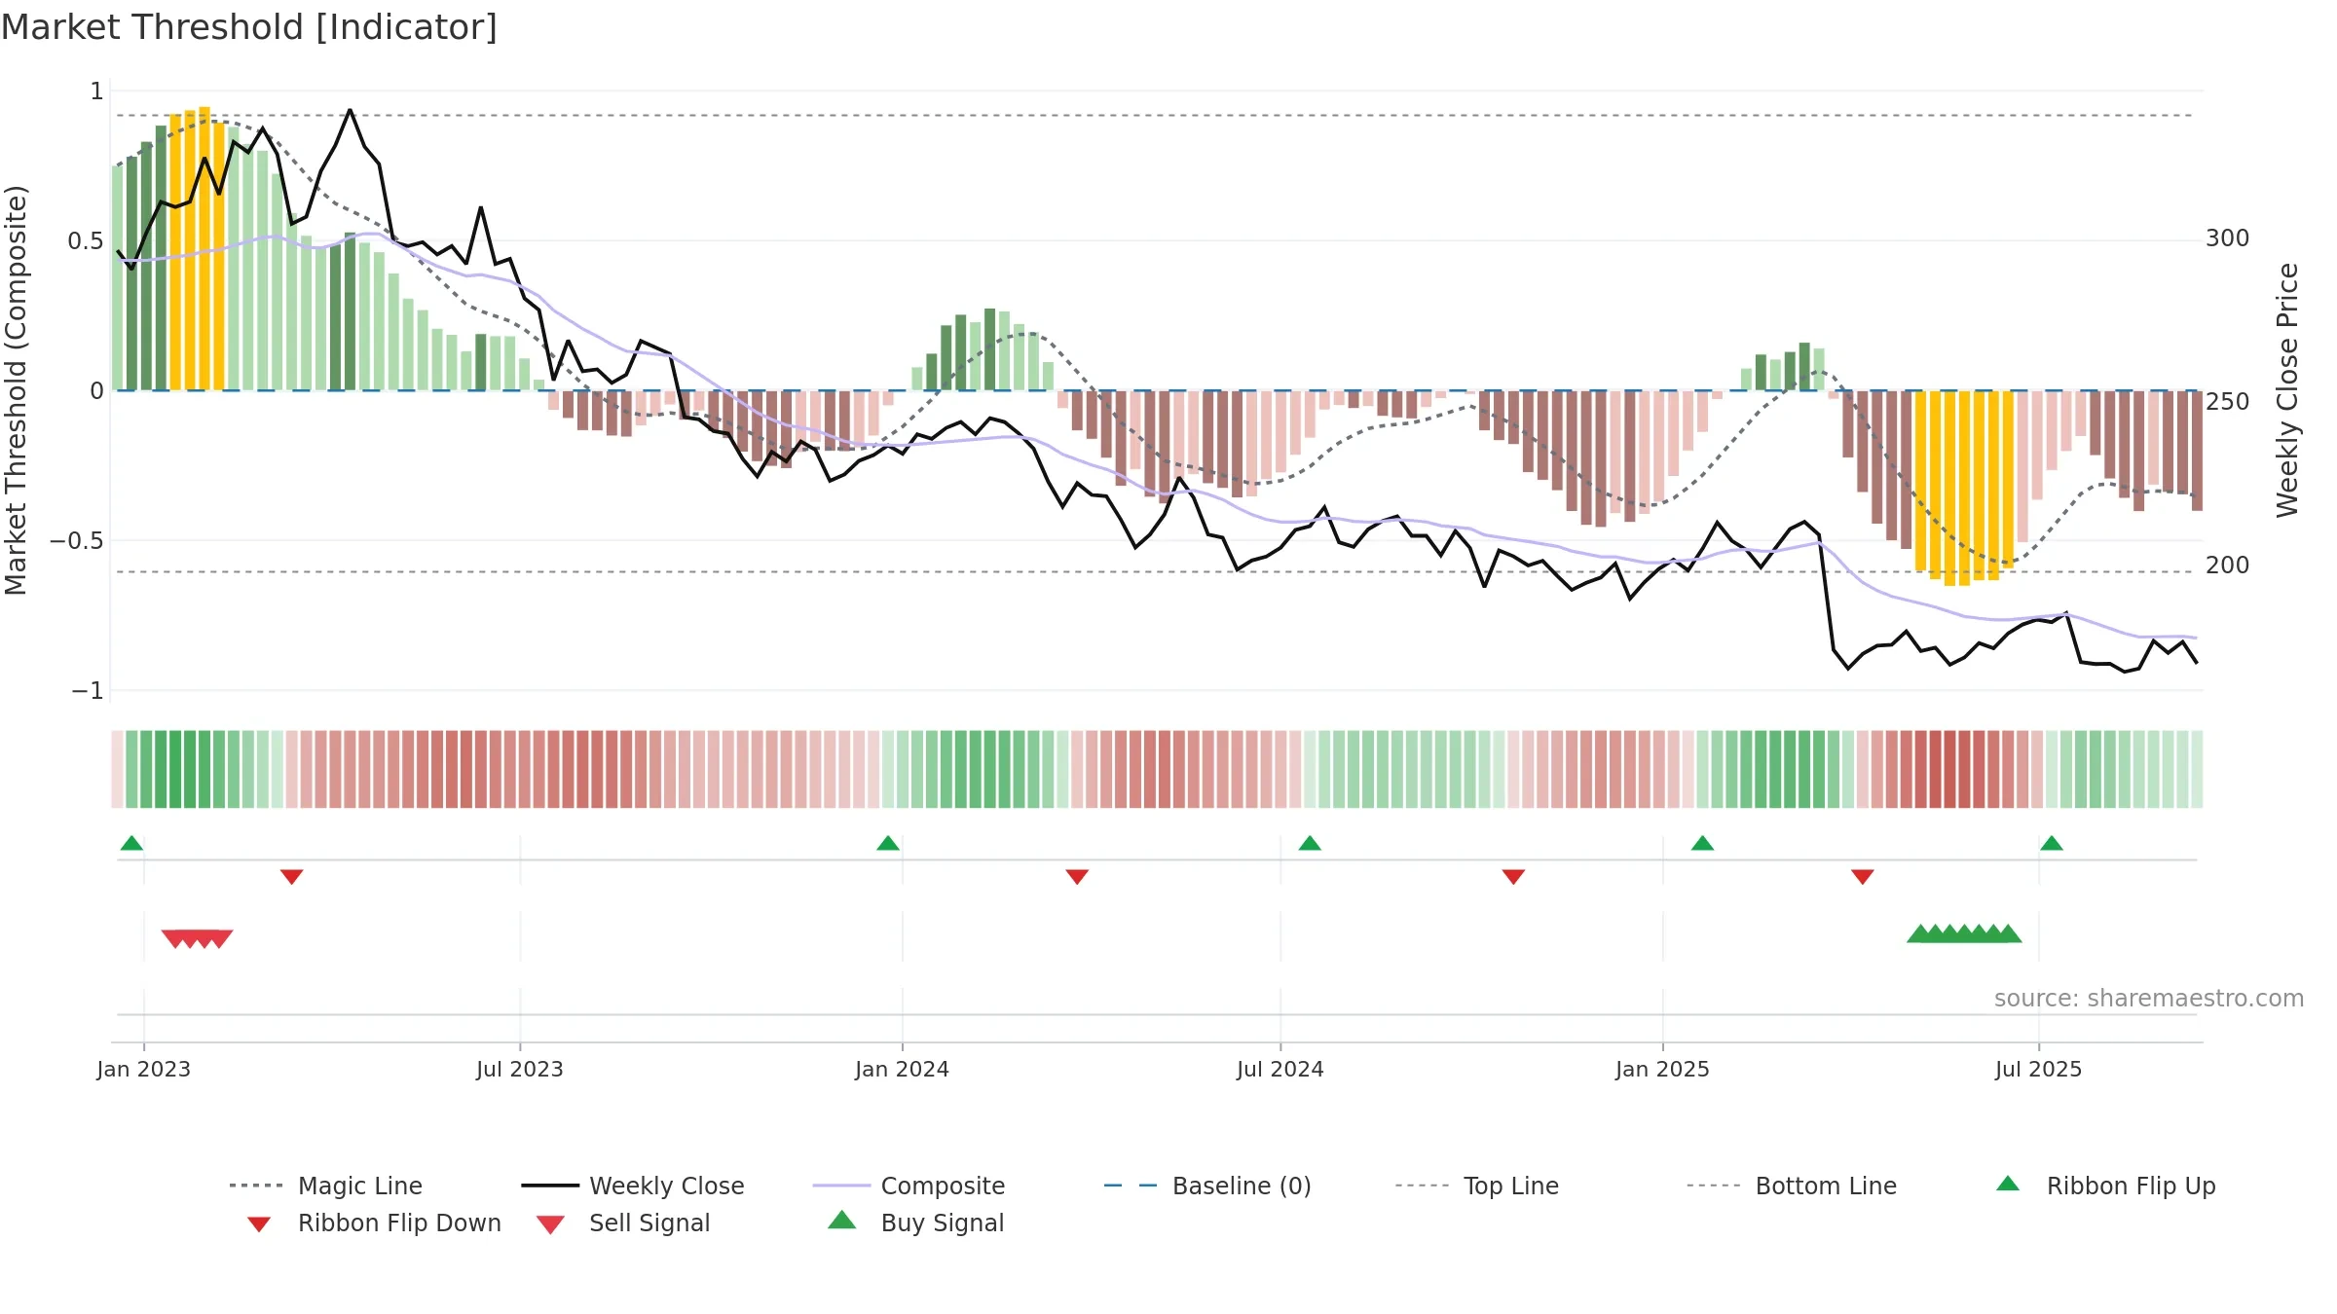The image size is (2337, 1314).
Task: Click the Market Threshold [Indicator] chart title
Action: (249, 27)
